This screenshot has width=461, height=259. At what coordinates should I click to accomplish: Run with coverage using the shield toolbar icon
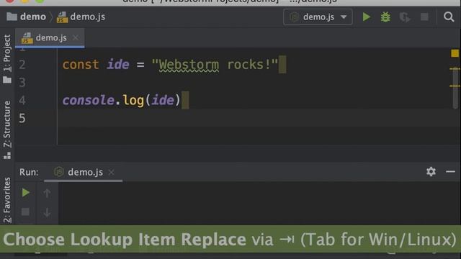tap(405, 17)
